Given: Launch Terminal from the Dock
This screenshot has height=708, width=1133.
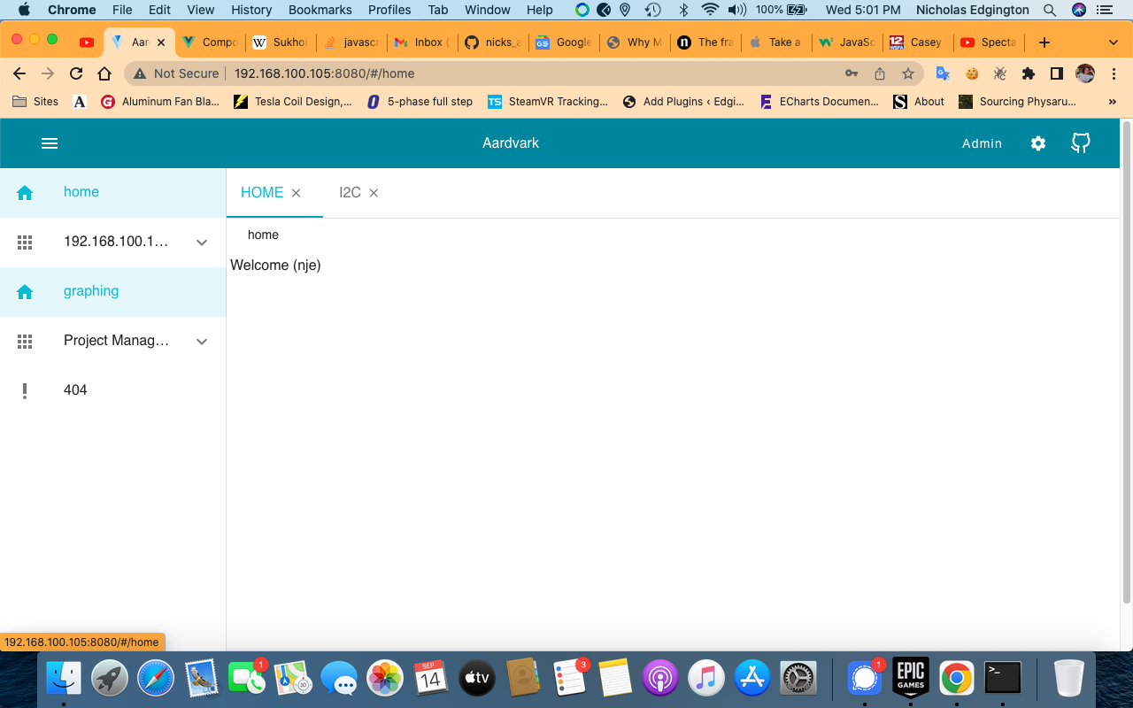Looking at the screenshot, I should 1003,679.
